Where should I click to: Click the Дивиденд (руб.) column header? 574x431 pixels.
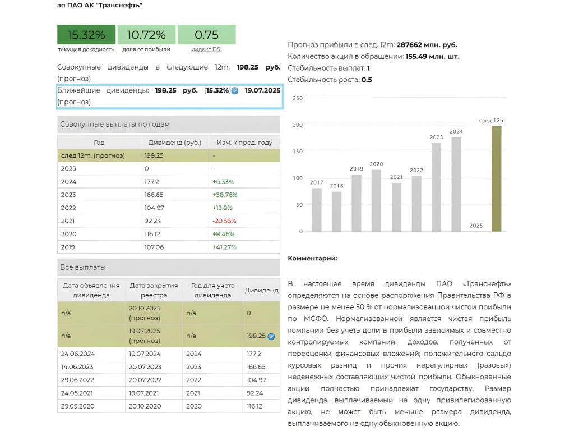coord(174,143)
